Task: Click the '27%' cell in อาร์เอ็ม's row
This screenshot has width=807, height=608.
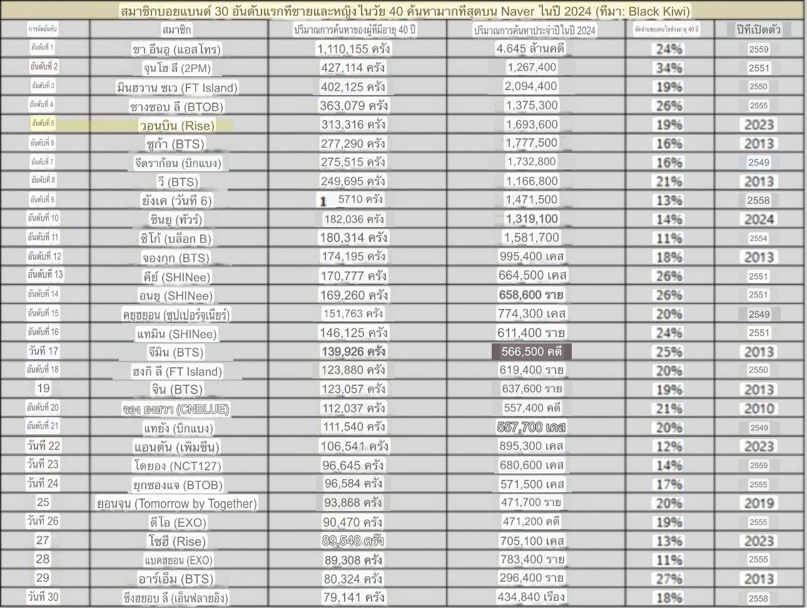Action: [669, 579]
